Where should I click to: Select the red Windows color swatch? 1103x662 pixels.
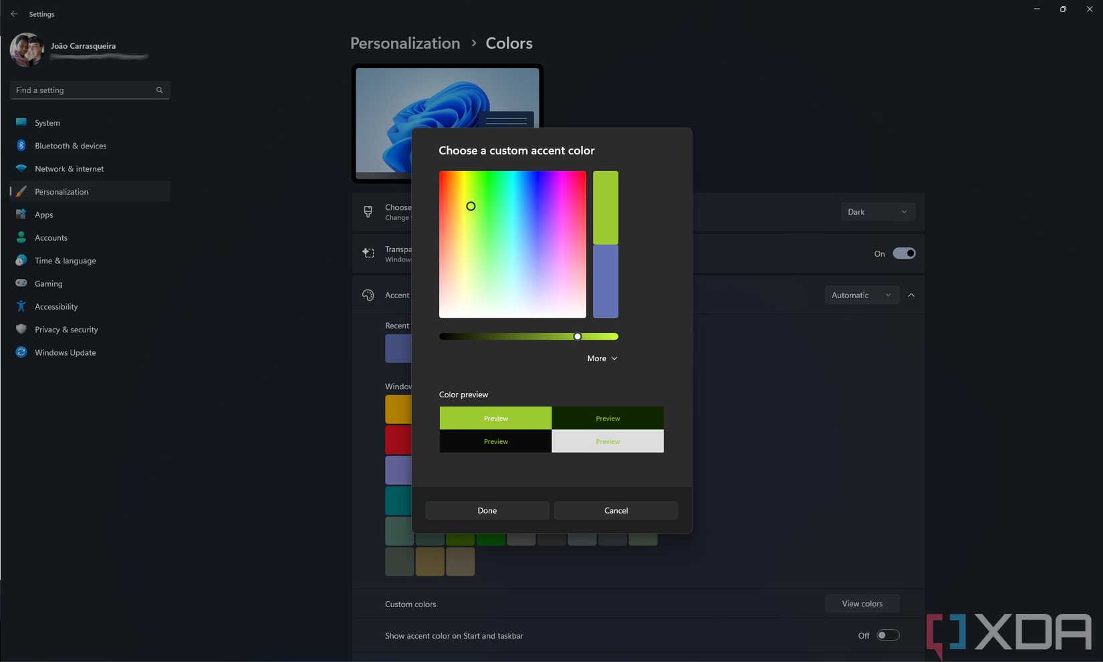(x=398, y=440)
